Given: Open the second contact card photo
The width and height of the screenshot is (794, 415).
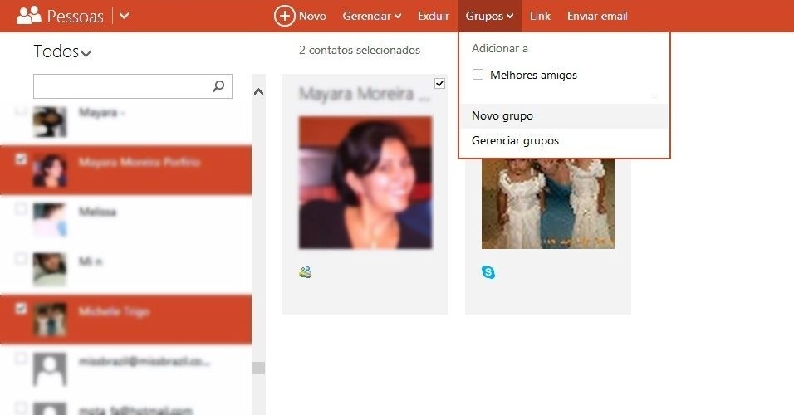Looking at the screenshot, I should point(548,203).
